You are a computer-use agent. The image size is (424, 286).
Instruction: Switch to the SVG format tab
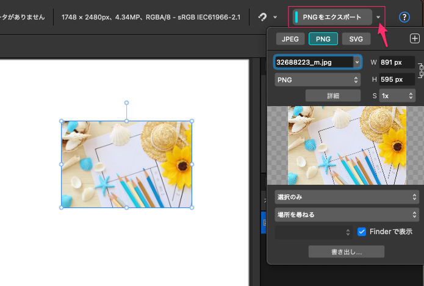pyautogui.click(x=356, y=40)
